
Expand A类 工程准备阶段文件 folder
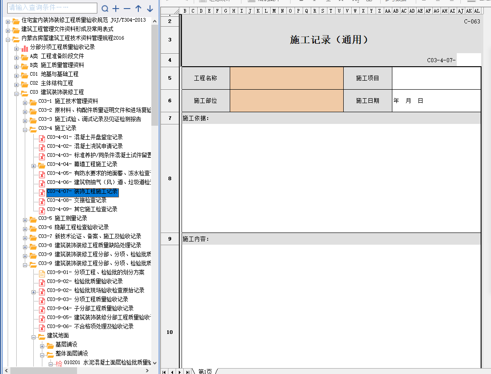[x=16, y=58]
